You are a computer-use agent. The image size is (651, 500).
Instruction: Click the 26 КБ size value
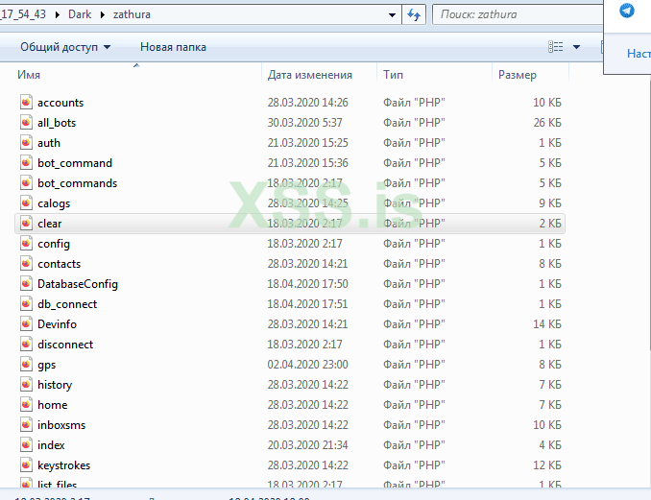tap(547, 123)
